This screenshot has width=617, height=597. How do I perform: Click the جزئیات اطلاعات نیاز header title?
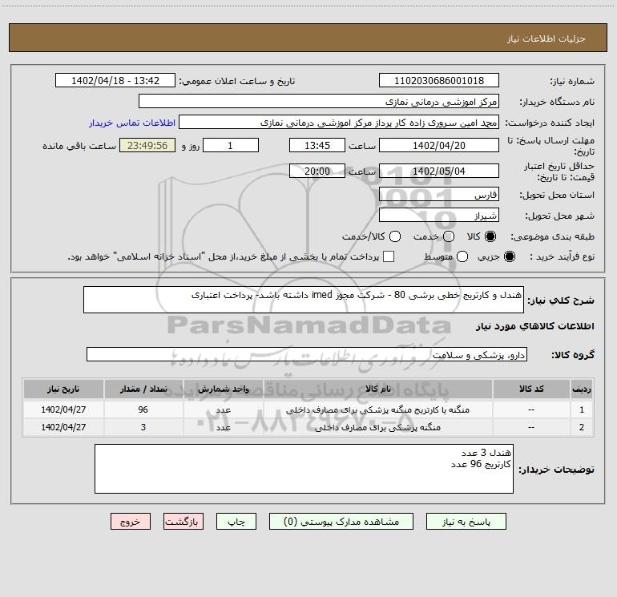click(546, 38)
